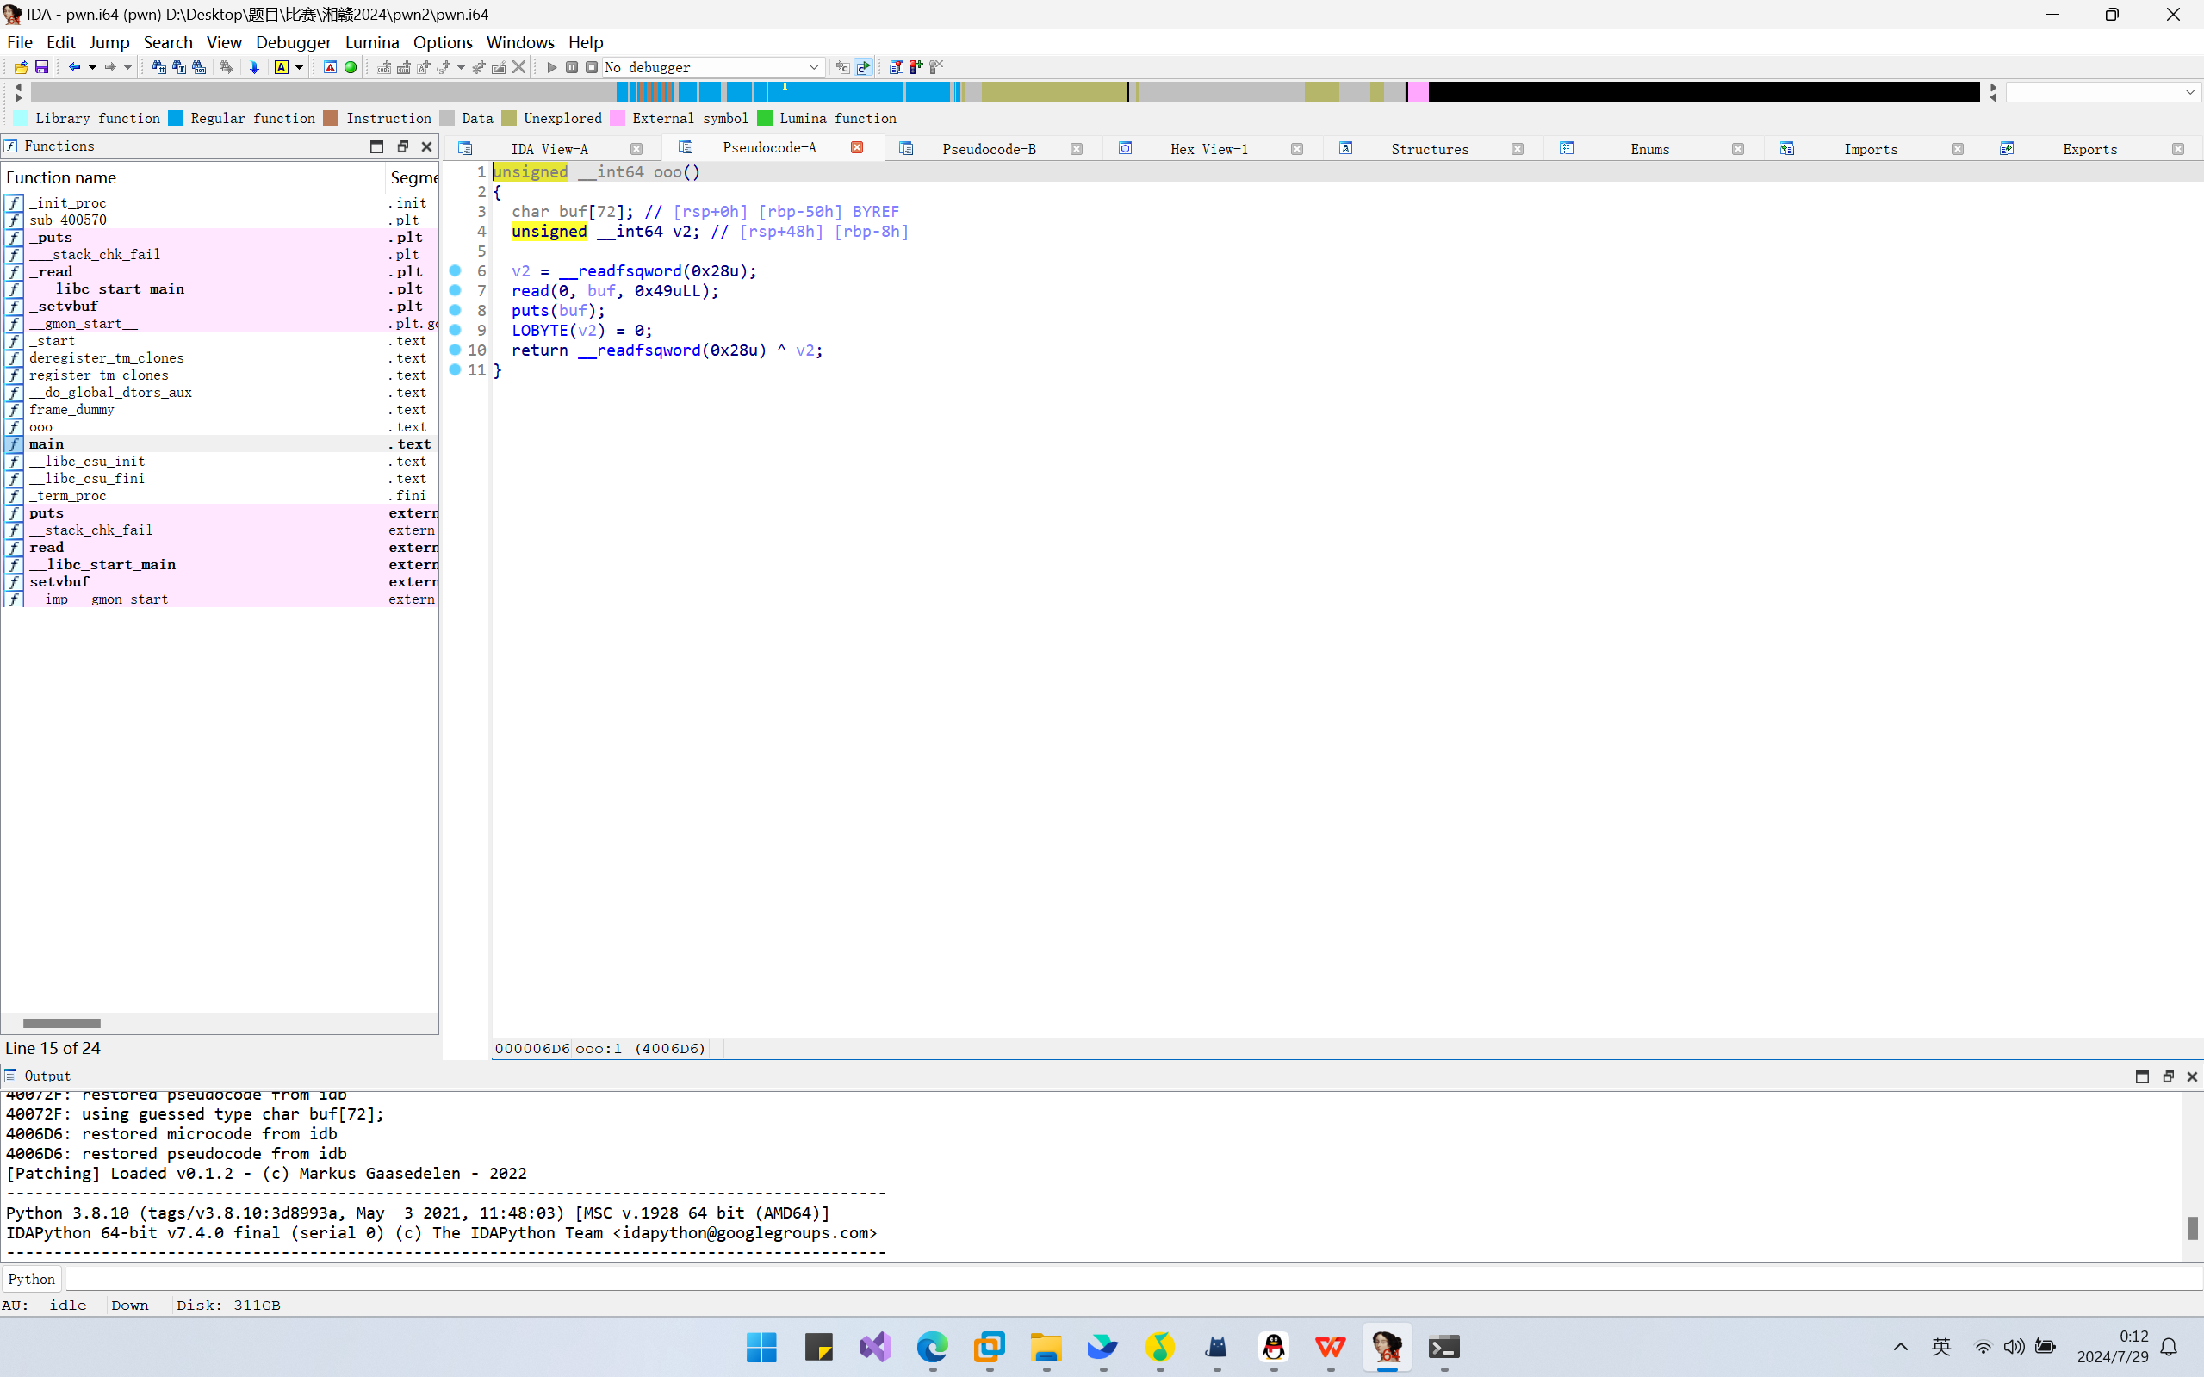Toggle breakpoint dot on pseudocode line 8
The width and height of the screenshot is (2204, 1377).
point(456,311)
